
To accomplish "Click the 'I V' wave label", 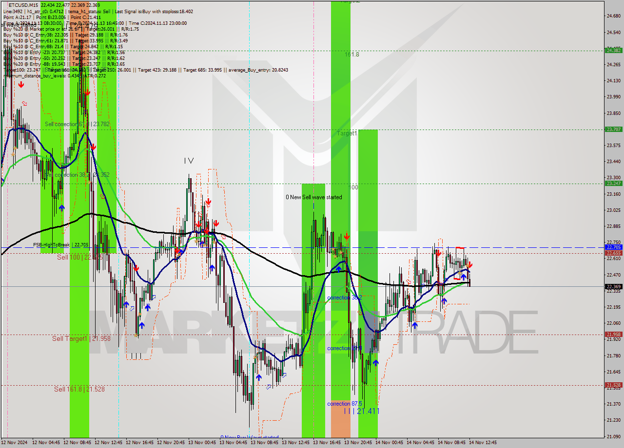I will tap(189, 161).
